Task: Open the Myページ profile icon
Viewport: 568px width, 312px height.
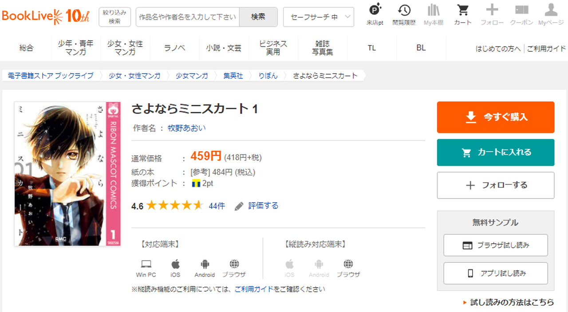Action: 551,14
